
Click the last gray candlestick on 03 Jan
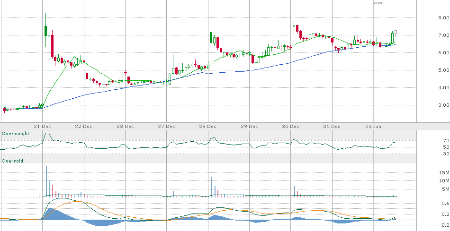(x=396, y=34)
